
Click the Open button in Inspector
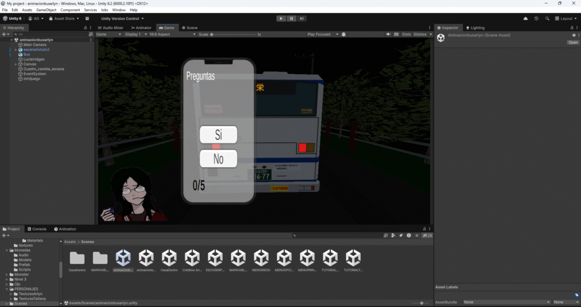coord(572,43)
